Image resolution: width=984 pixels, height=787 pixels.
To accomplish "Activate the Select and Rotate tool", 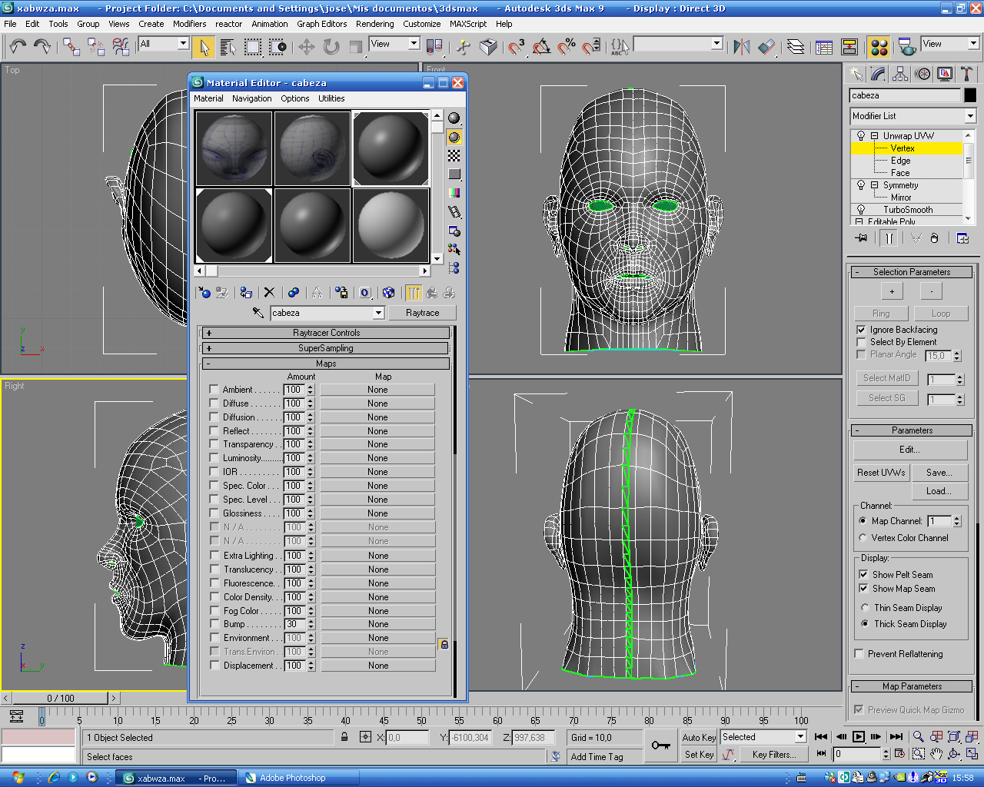I will coord(331,47).
